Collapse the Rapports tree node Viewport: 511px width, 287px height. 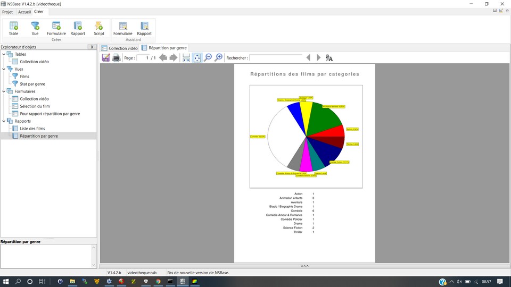tap(4, 121)
